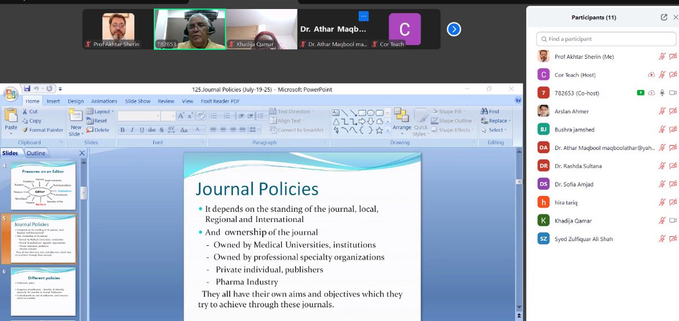The width and height of the screenshot is (679, 321).
Task: Open the Review ribbon tab
Action: [x=166, y=101]
